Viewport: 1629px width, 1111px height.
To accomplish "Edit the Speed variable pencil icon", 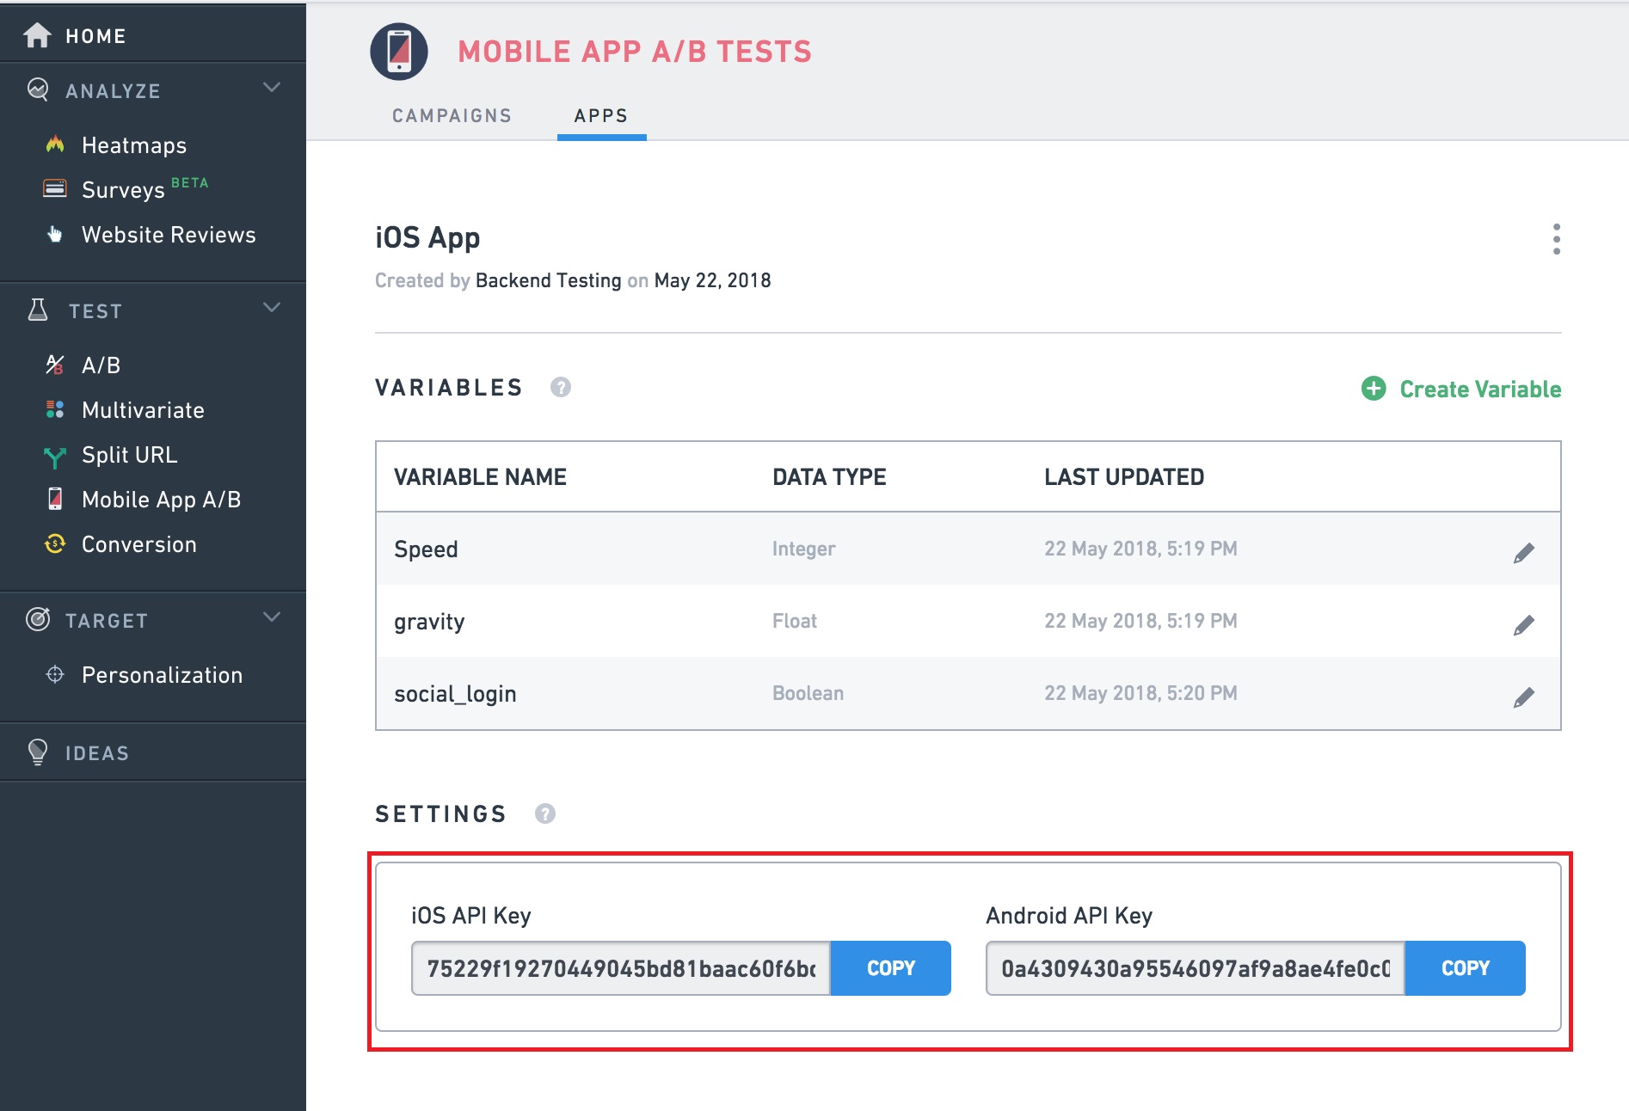I will [1524, 553].
